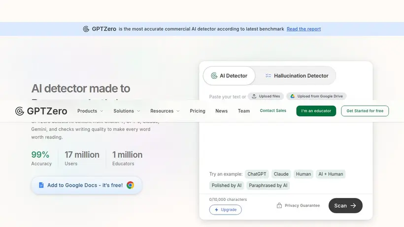Viewport: 404px width, 227px height.
Task: Click the upload files arrow icon
Action: [254, 96]
